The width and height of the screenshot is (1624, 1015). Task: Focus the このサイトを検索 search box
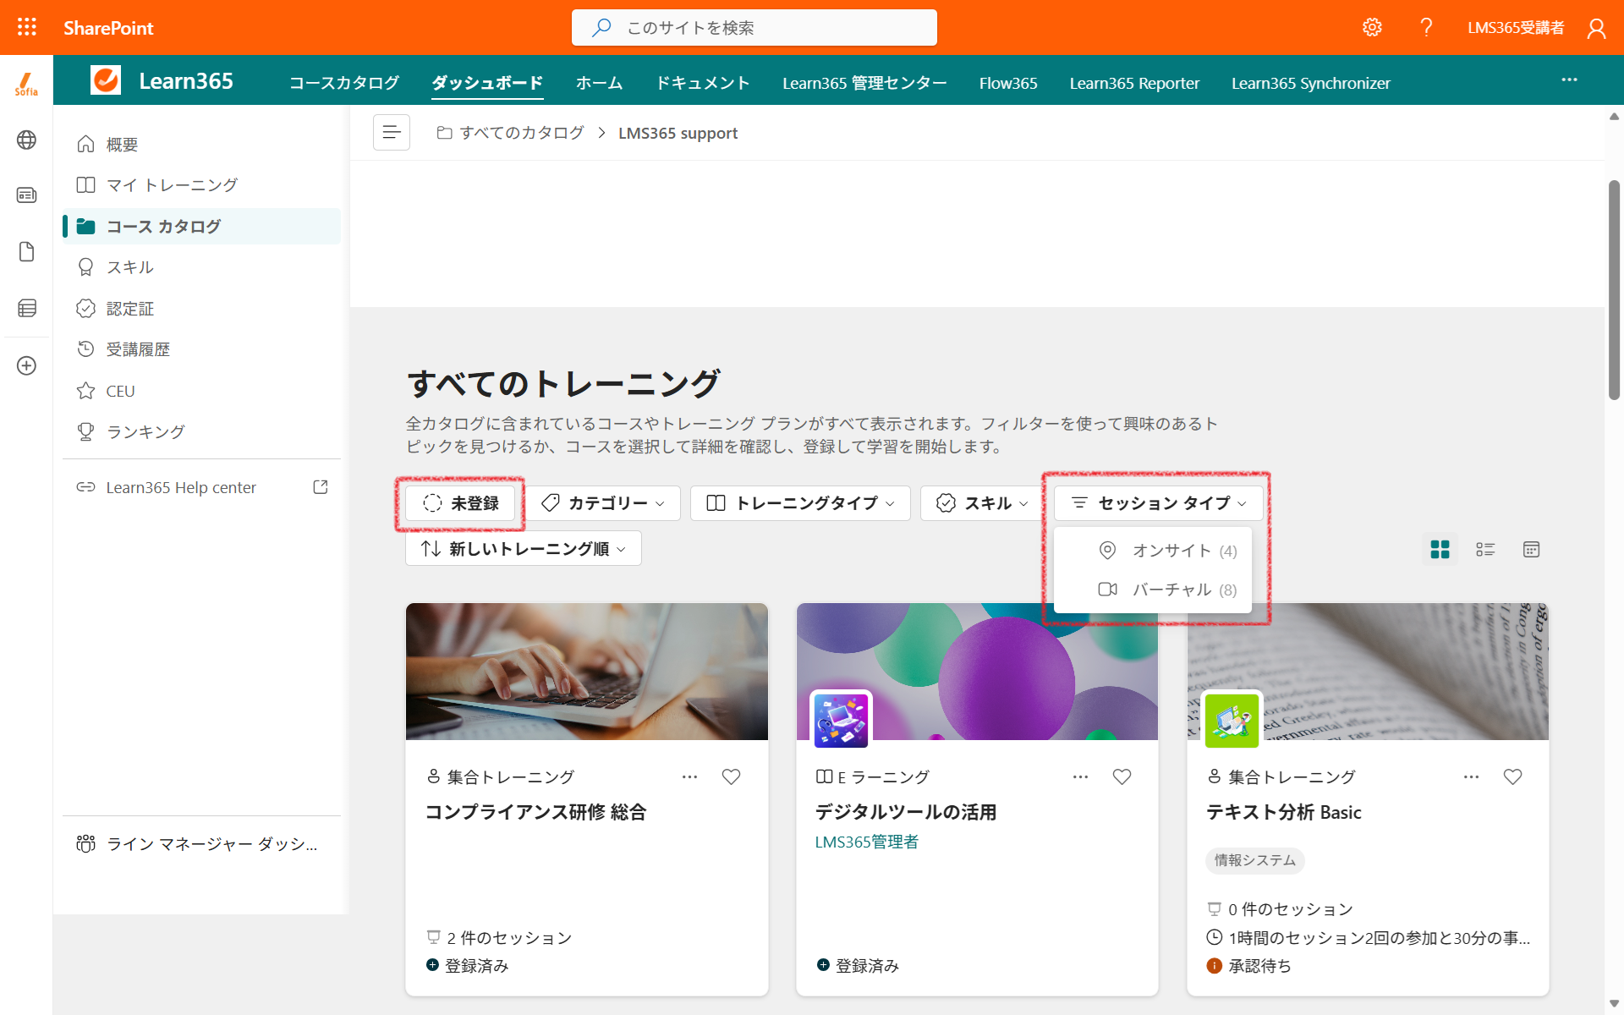point(754,27)
